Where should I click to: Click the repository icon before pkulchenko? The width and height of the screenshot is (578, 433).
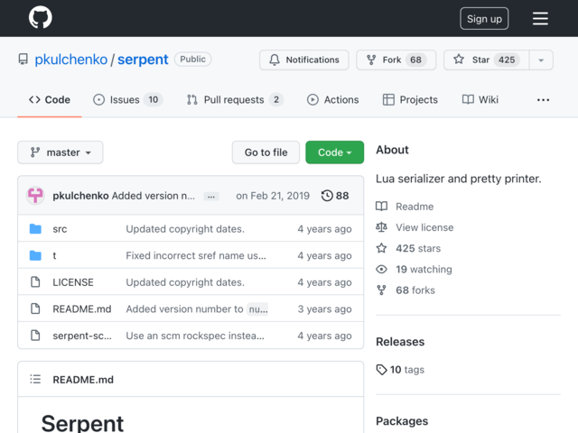click(x=23, y=60)
